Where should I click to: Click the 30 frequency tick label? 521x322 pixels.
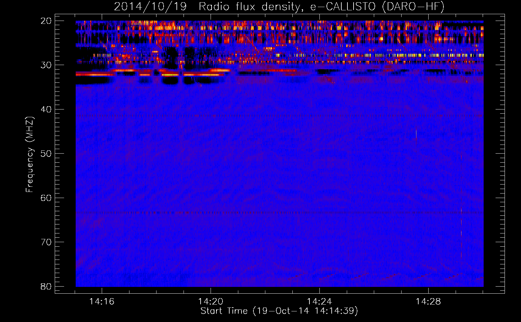pyautogui.click(x=46, y=65)
